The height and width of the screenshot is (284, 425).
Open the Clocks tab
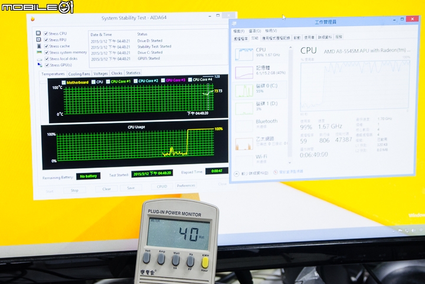(x=117, y=73)
